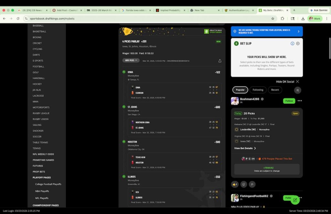Click the share icon on the parlay card
This screenshot has height=214, width=331.
click(x=220, y=61)
